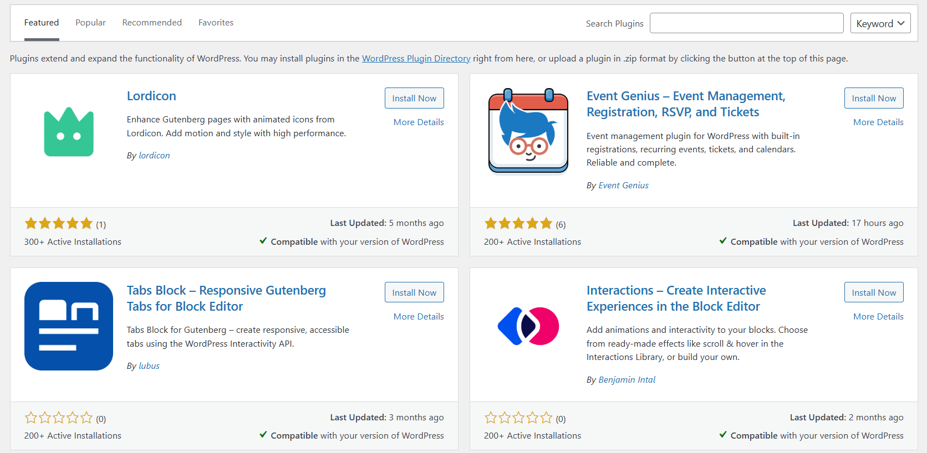The image size is (927, 453).
Task: Click Interactions plugin empty star rating
Action: (518, 418)
